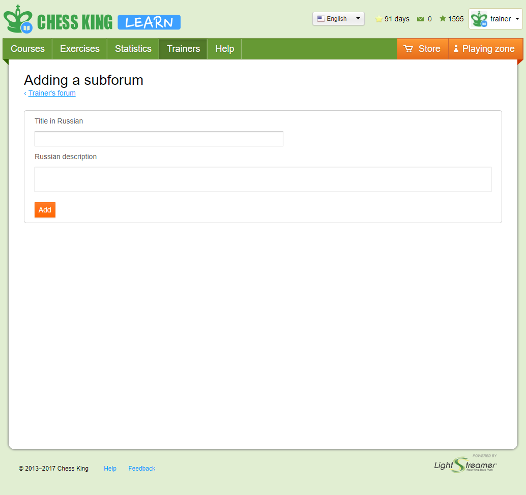Open the Feedback link in footer

pyautogui.click(x=141, y=469)
